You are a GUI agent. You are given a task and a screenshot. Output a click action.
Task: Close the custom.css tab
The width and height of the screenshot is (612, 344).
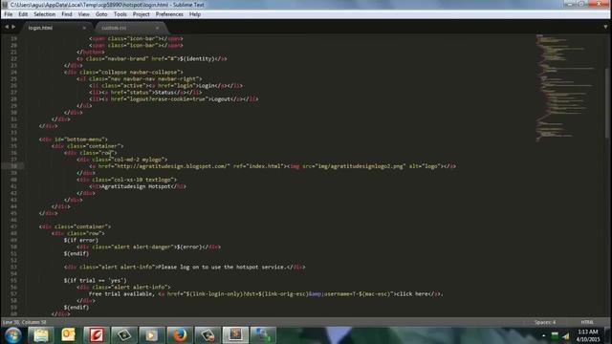coord(157,28)
